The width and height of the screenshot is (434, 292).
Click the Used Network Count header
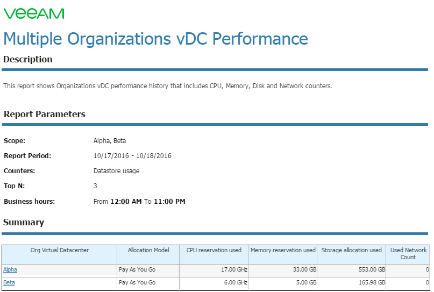pyautogui.click(x=408, y=253)
